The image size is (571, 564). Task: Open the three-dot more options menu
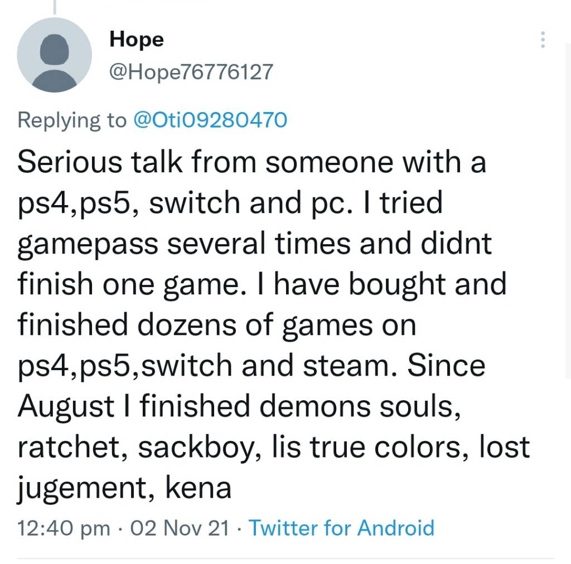point(543,40)
